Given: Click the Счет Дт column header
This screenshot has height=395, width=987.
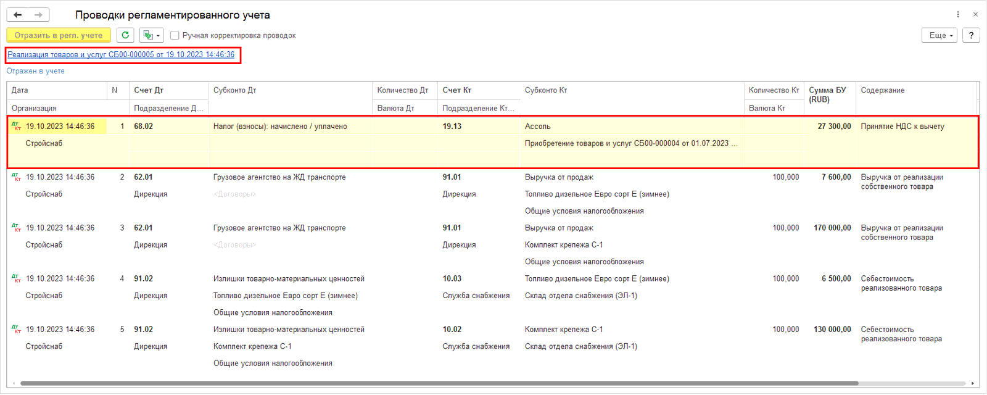Looking at the screenshot, I should click(149, 90).
